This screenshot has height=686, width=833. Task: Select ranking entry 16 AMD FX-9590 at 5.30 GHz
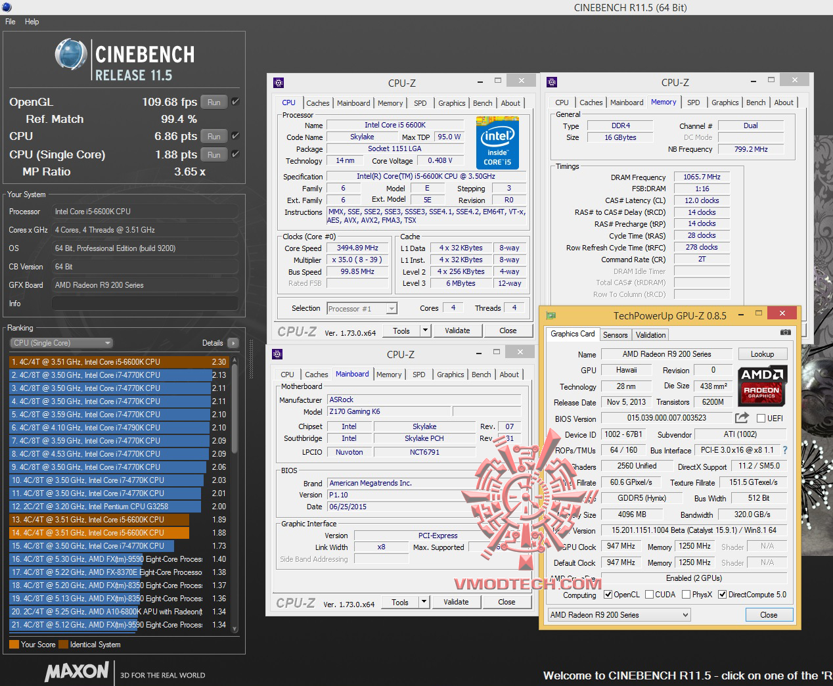tap(119, 559)
